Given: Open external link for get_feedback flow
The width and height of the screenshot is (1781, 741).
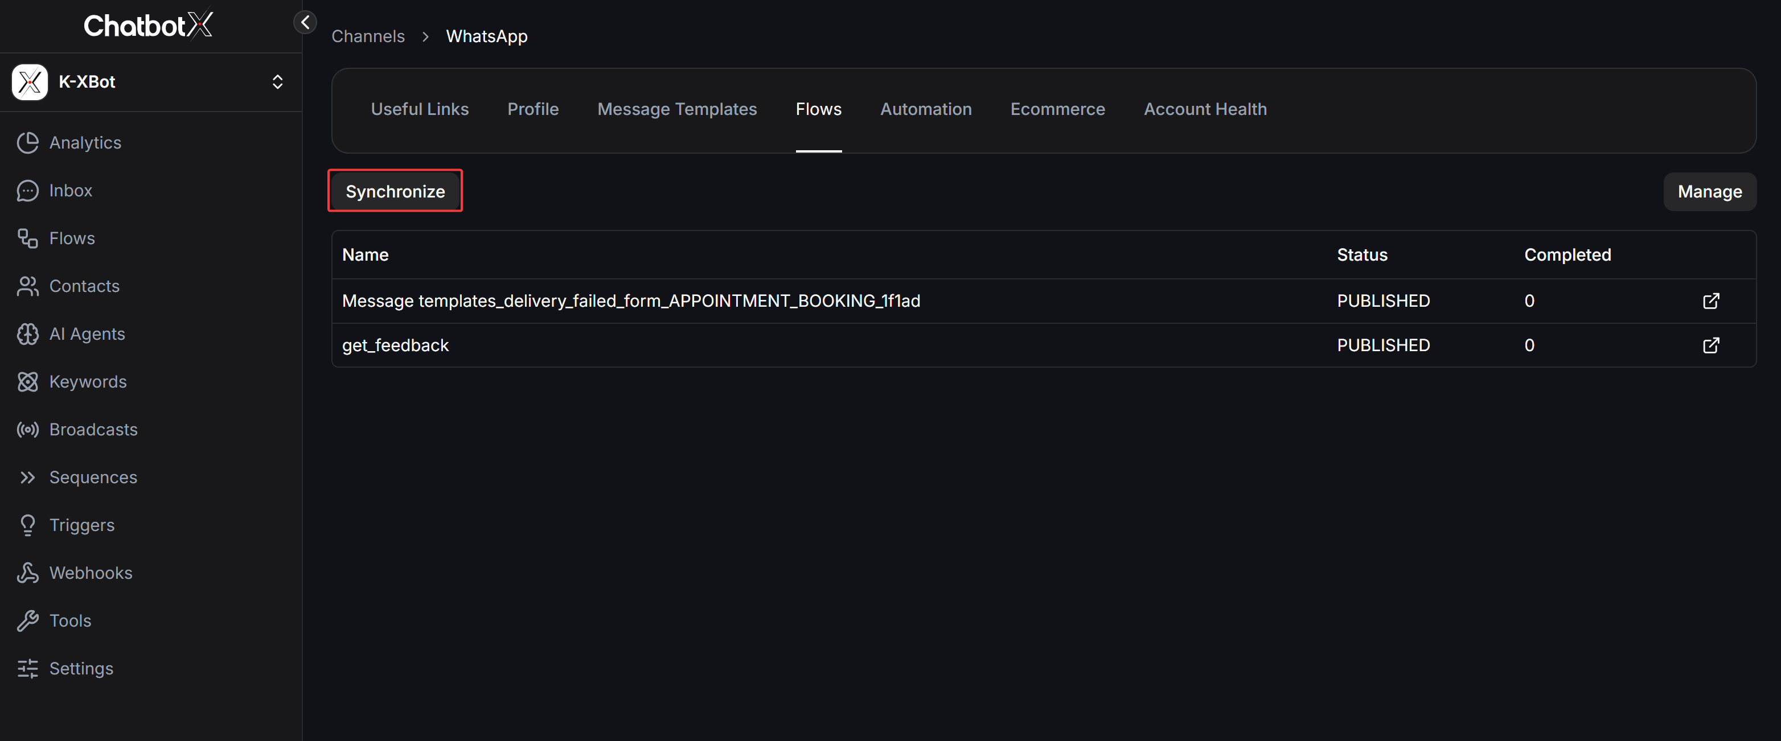Looking at the screenshot, I should point(1710,345).
